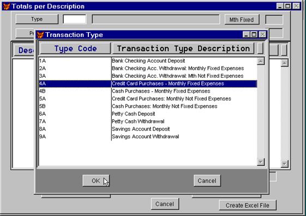Click the Transaction Type Description column header
The image size is (306, 216).
[x=183, y=48]
